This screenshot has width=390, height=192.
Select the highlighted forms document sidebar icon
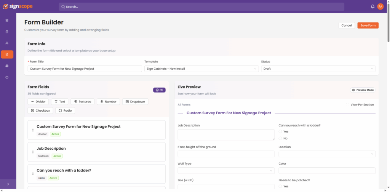click(x=7, y=54)
